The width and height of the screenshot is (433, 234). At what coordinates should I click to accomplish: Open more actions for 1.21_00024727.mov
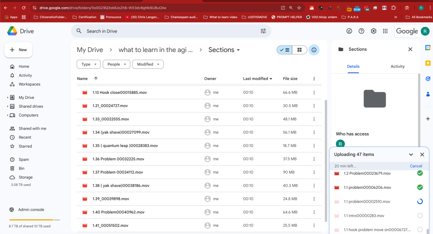coord(314,106)
